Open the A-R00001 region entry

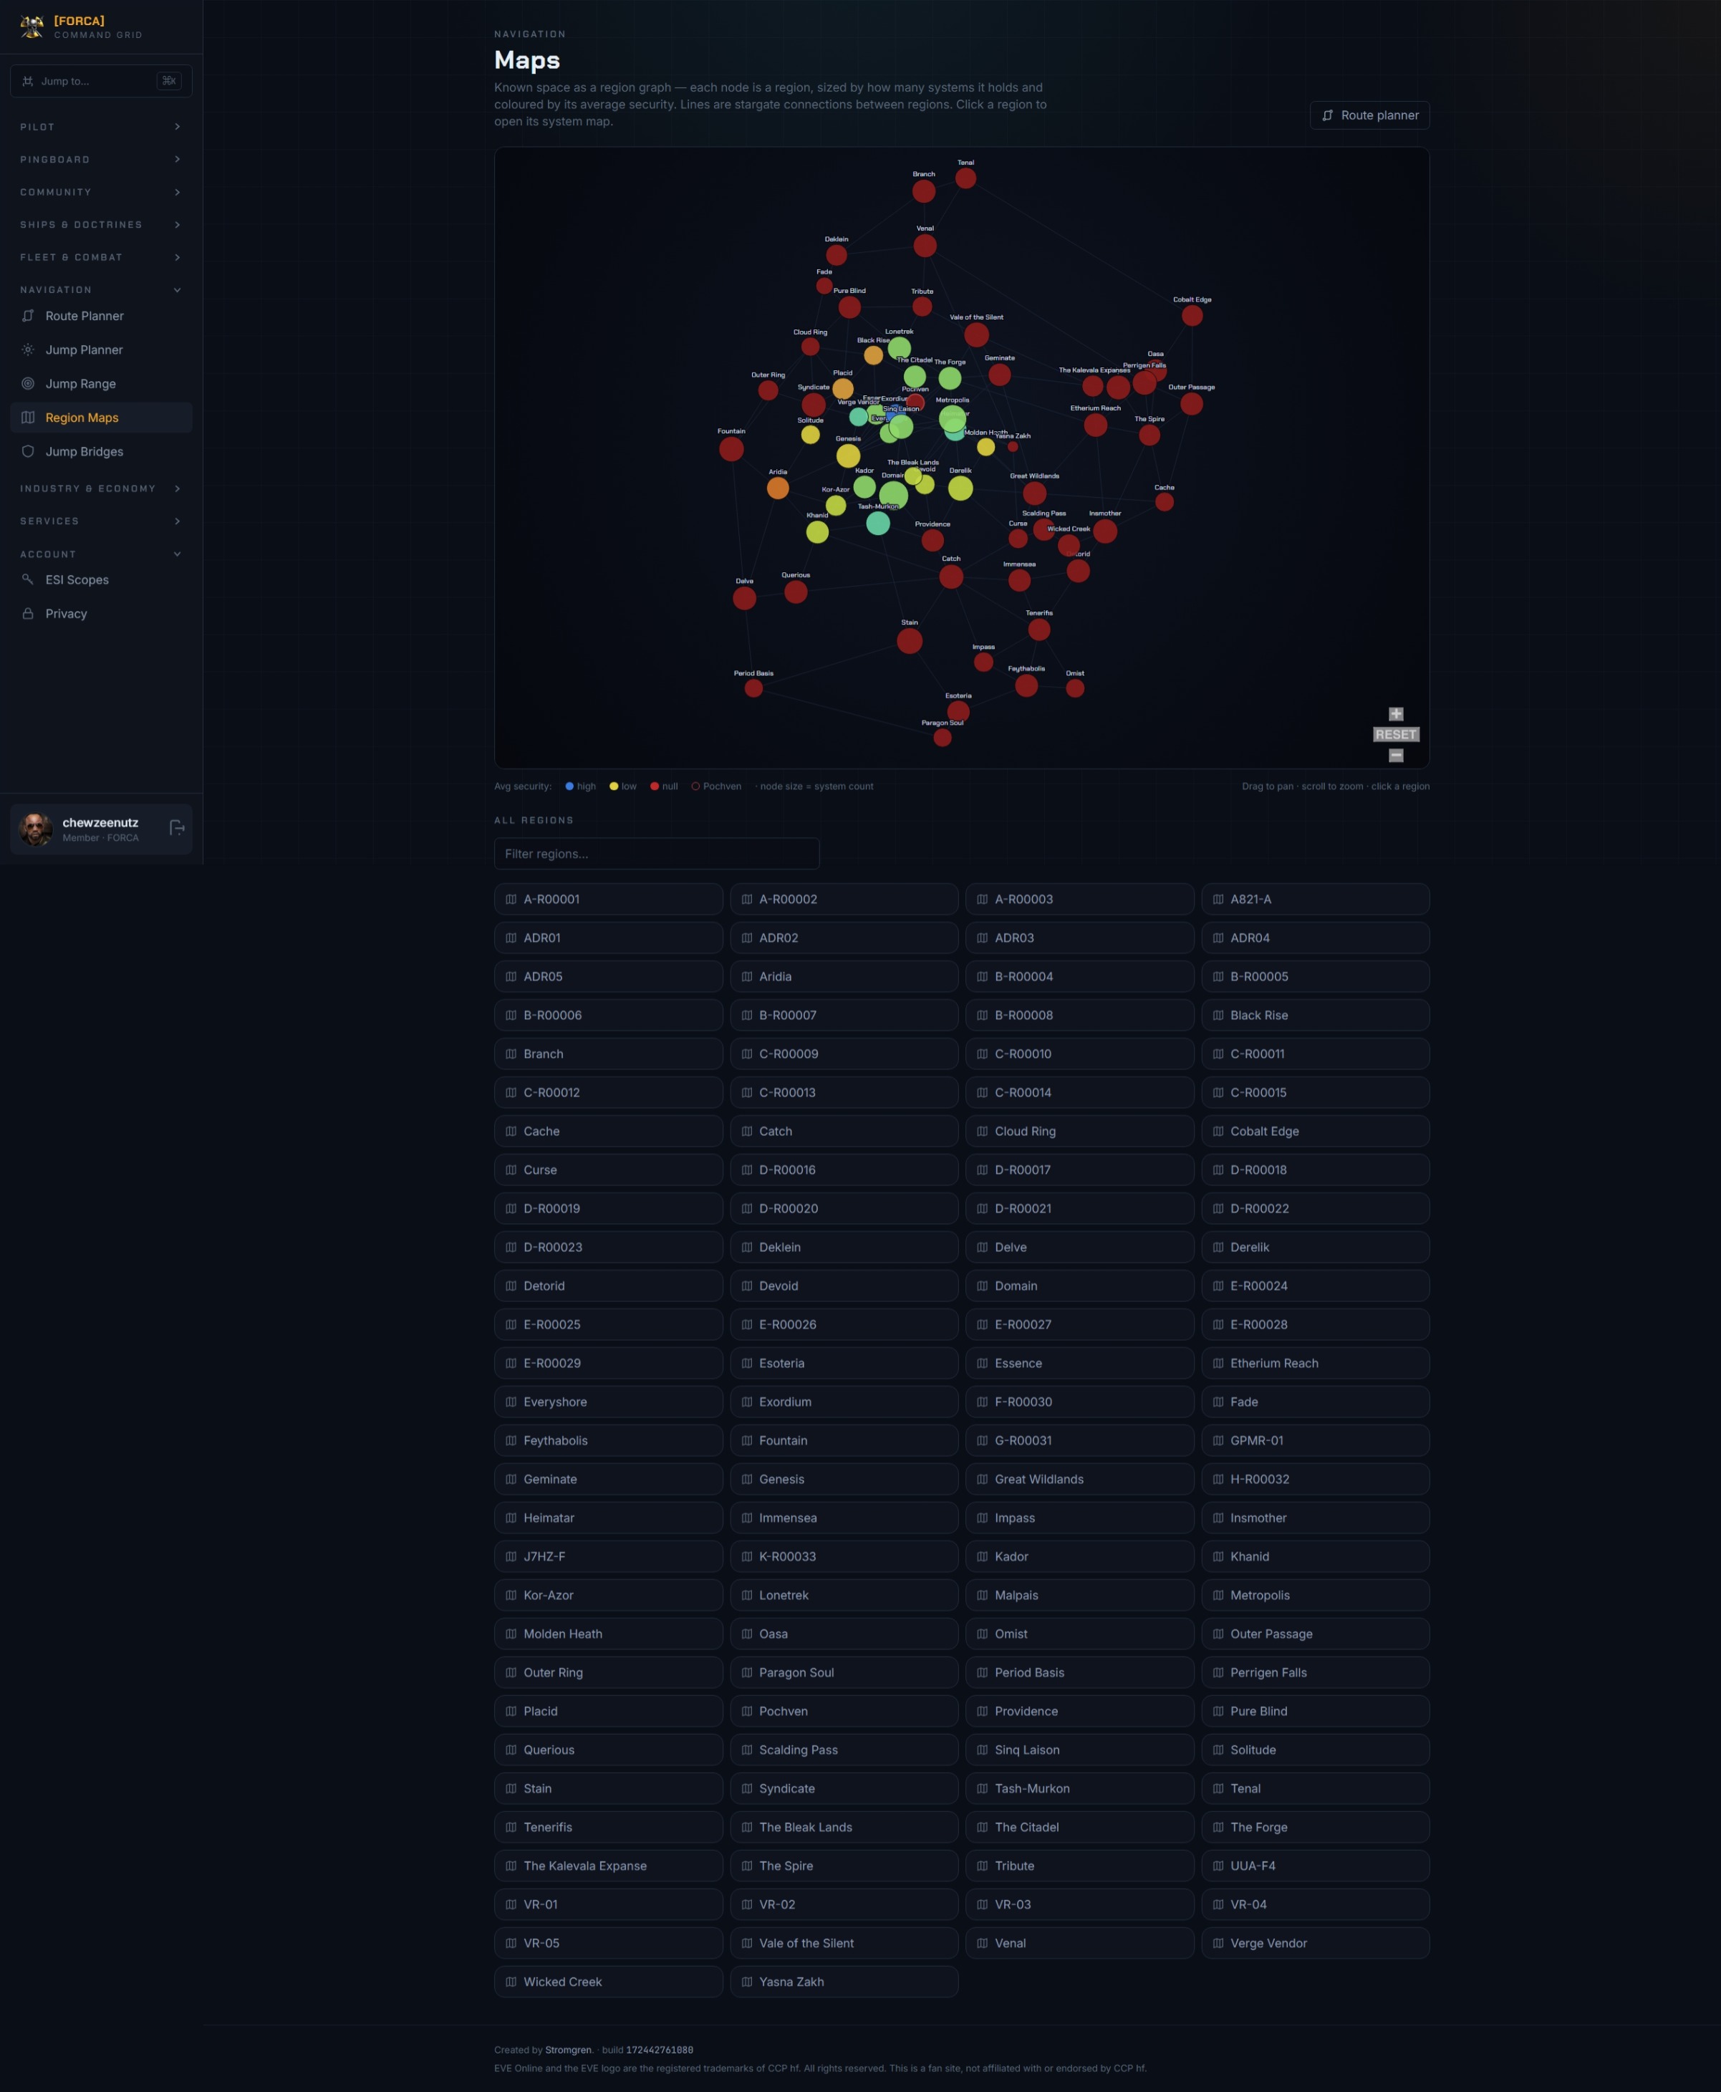coord(609,900)
